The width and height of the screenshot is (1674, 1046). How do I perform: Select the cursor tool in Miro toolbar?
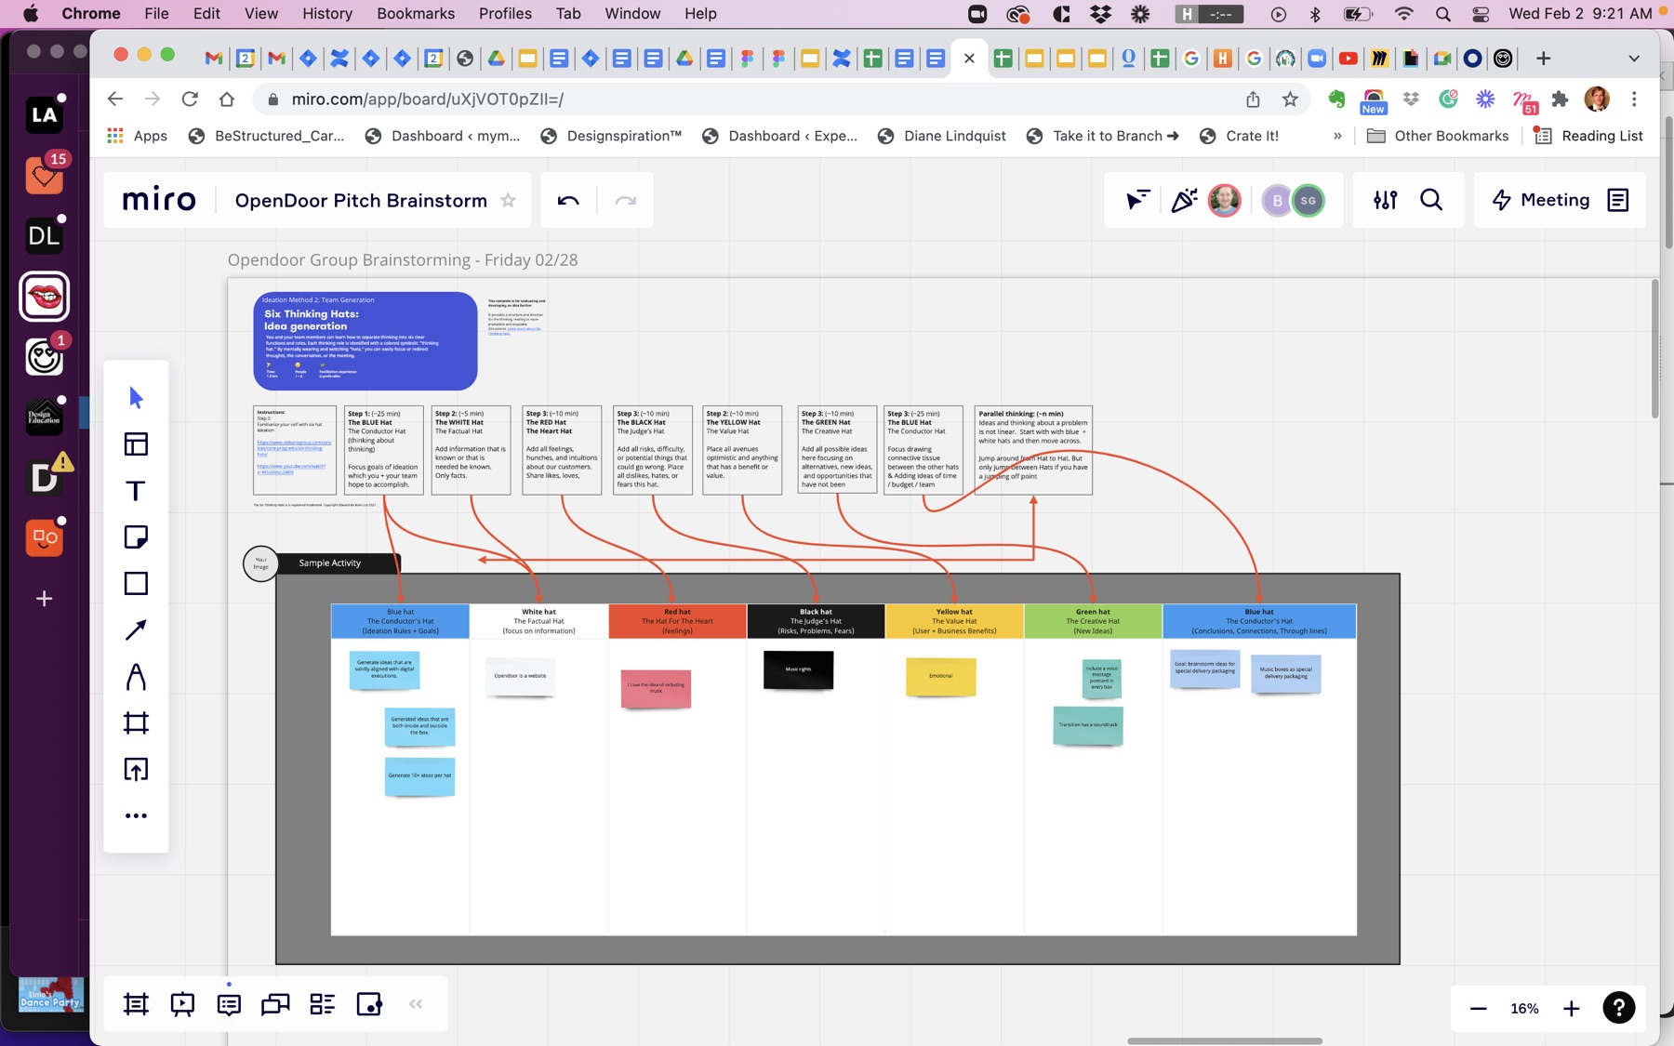[x=136, y=398]
